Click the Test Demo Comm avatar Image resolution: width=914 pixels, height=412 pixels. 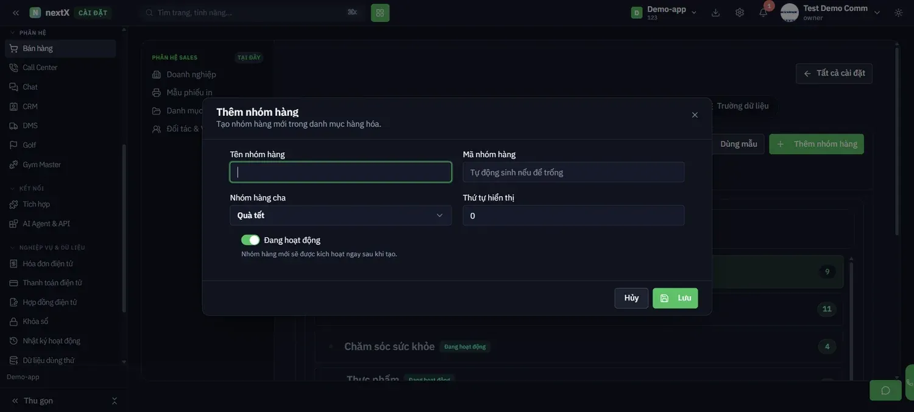click(790, 13)
